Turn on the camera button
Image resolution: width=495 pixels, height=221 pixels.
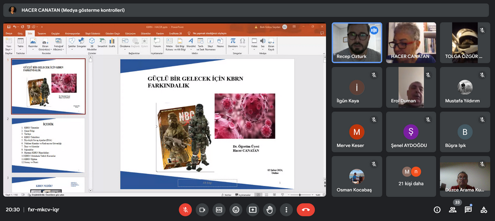click(x=202, y=209)
